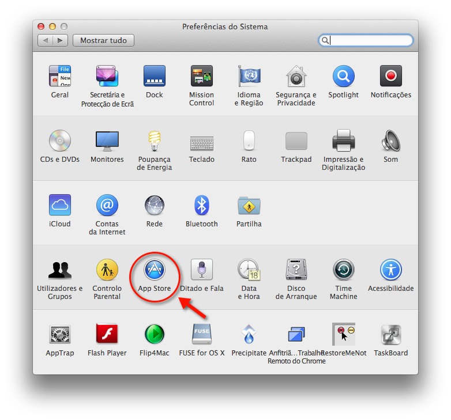Open Controlo Parental pane
The width and height of the screenshot is (451, 420).
[x=107, y=270]
